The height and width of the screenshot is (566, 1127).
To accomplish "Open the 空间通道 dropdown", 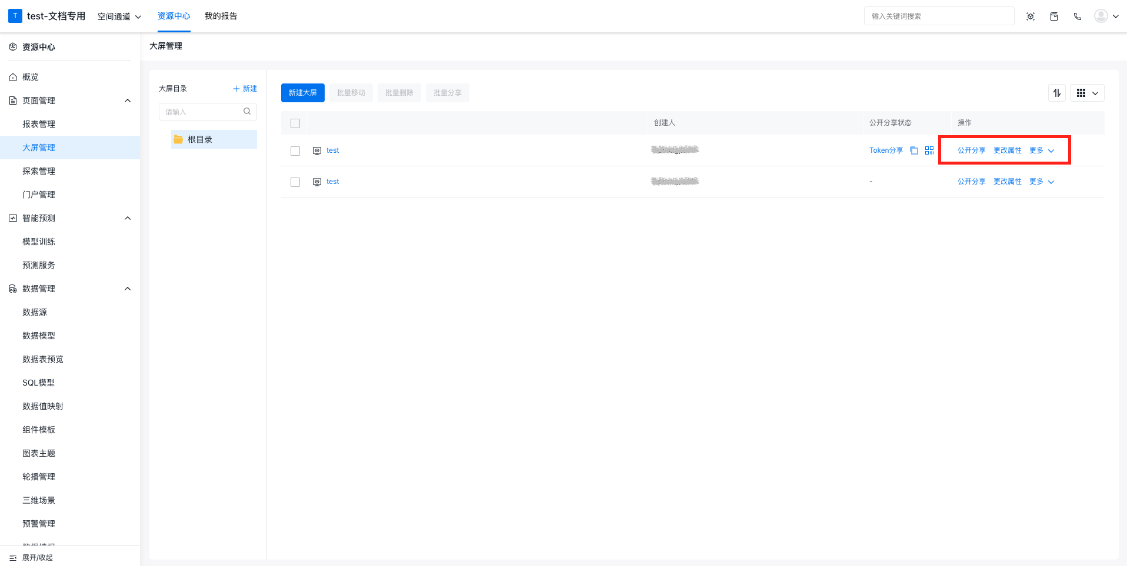I will pos(119,16).
